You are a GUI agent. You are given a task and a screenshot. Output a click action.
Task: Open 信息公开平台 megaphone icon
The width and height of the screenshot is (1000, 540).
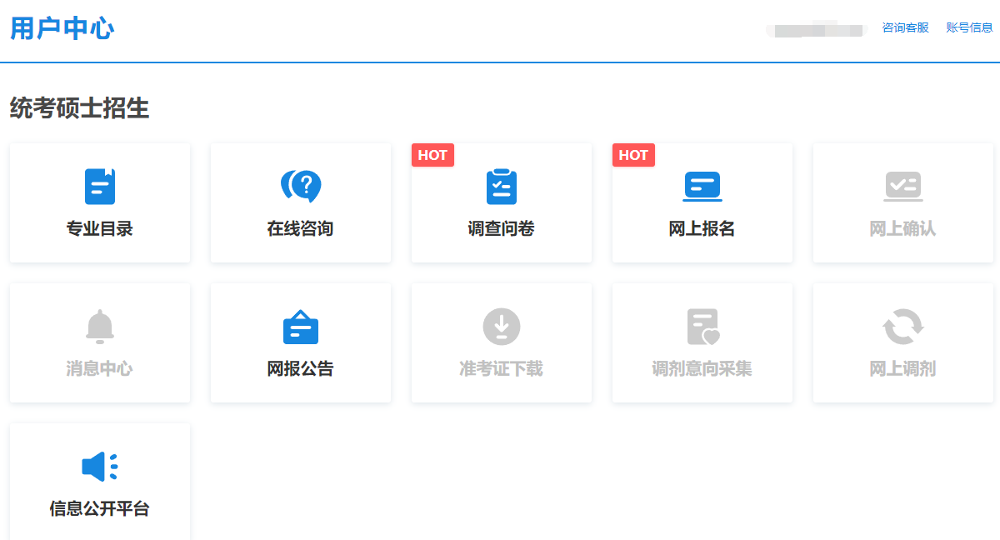[100, 466]
